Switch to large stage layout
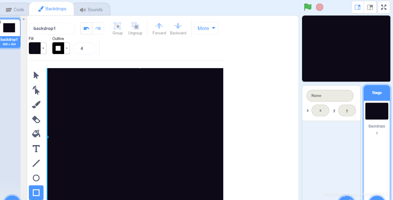 coord(370,7)
